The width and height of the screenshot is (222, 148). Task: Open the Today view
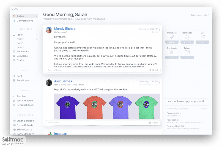click(25, 16)
